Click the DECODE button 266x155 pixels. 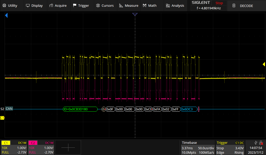pos(246,5)
